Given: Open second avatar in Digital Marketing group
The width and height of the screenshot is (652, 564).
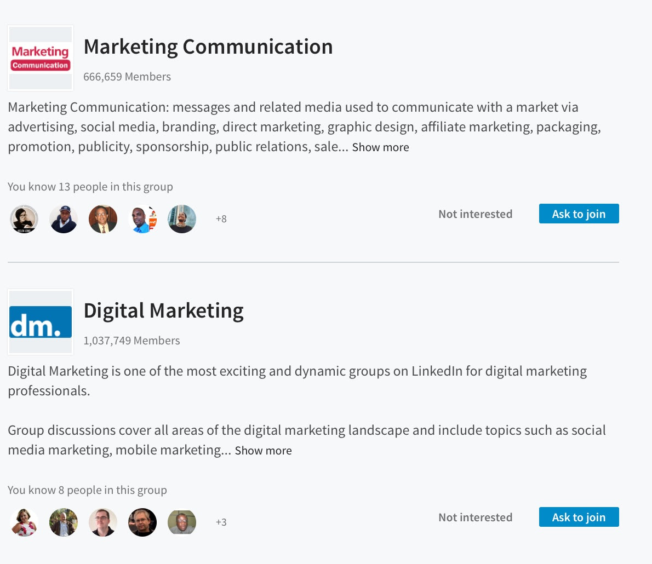Looking at the screenshot, I should (64, 522).
